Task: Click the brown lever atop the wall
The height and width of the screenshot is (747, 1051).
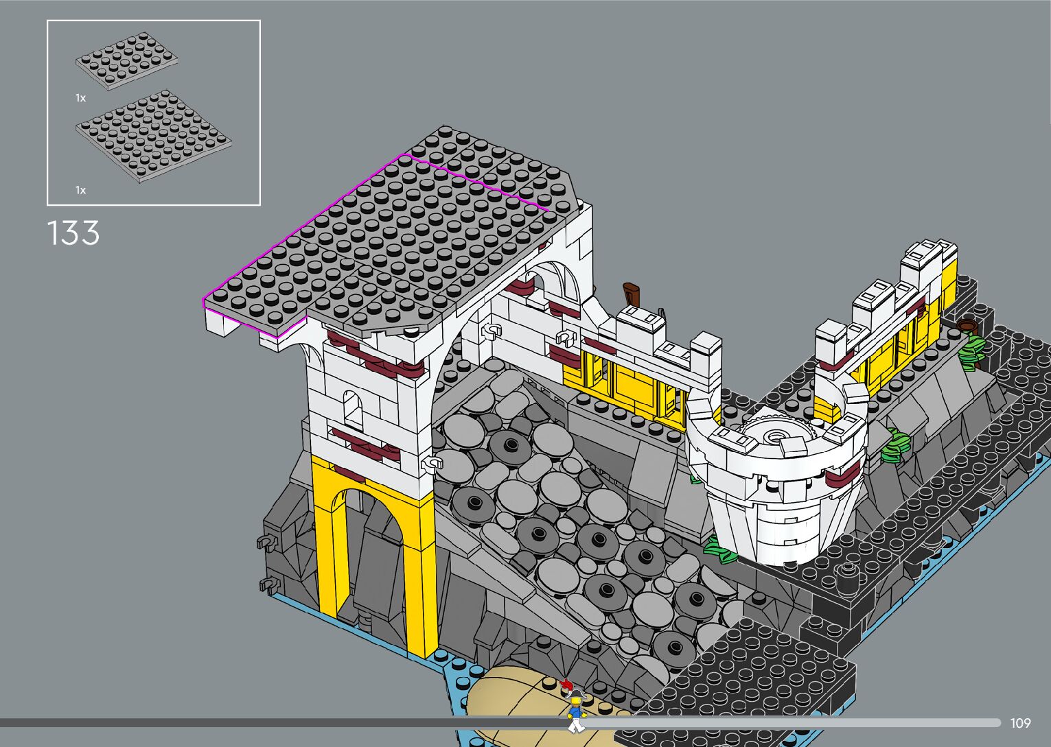Action: pyautogui.click(x=632, y=294)
